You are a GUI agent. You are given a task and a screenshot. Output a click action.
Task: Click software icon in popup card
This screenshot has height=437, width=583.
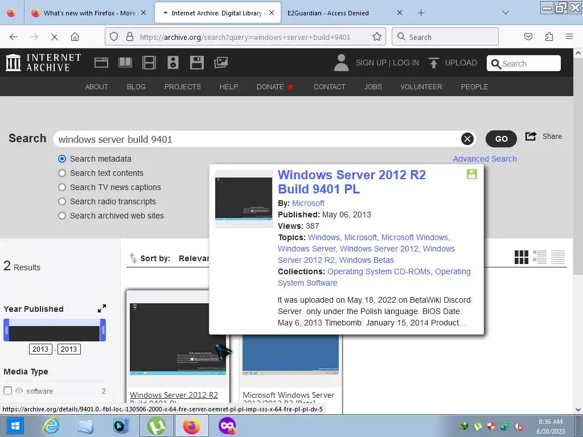[471, 174]
